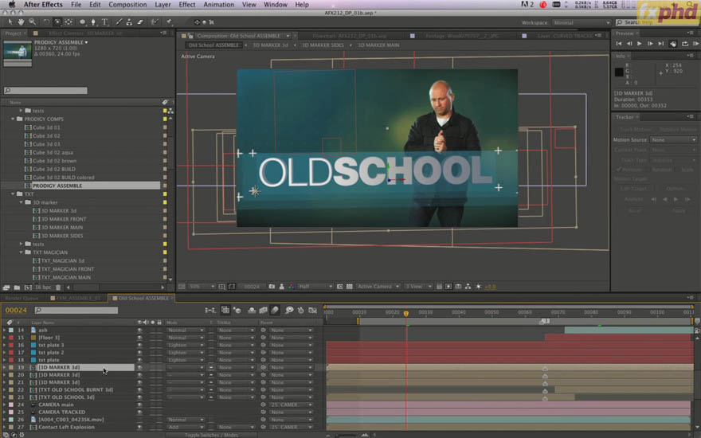Open the Half resolution dropdown
Screen dimensions: 701x438
click(315, 287)
